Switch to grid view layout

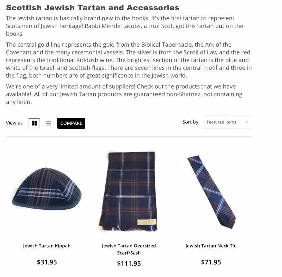tap(34, 123)
